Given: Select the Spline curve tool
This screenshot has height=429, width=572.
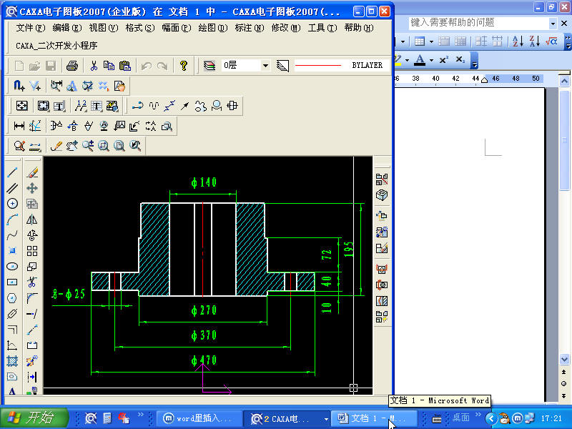Looking at the screenshot, I should pos(12,235).
